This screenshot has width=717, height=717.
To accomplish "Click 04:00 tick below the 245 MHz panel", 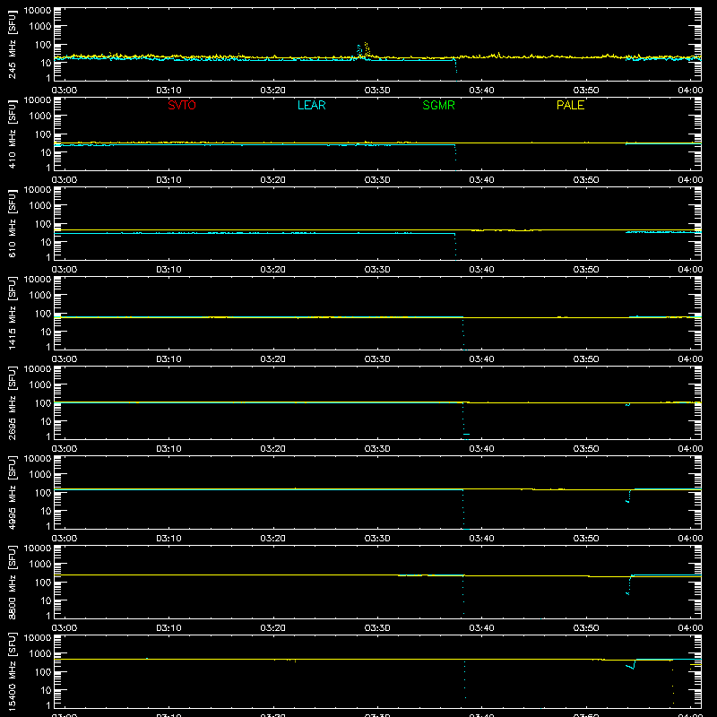I will 690,91.
